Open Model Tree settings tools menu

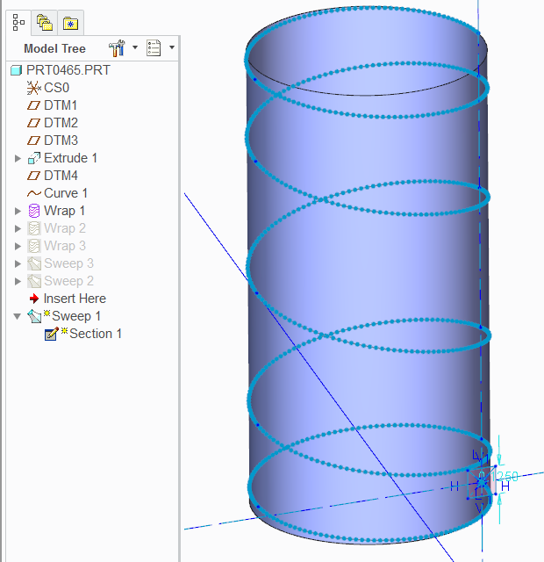(x=117, y=48)
